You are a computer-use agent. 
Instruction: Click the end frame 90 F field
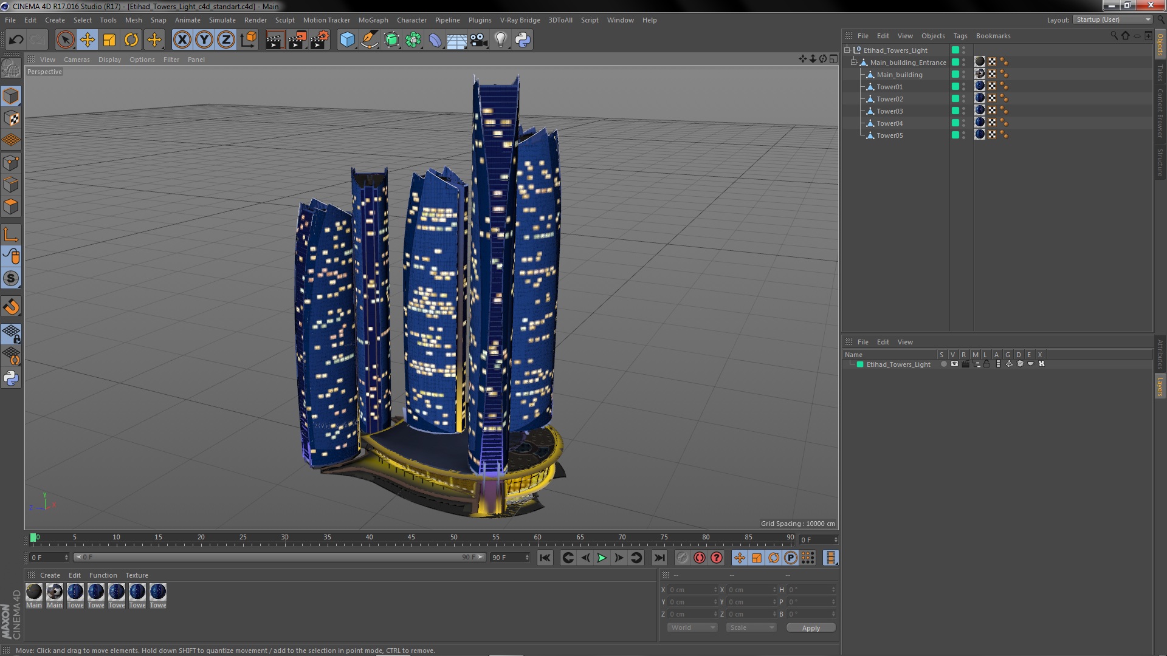(509, 558)
